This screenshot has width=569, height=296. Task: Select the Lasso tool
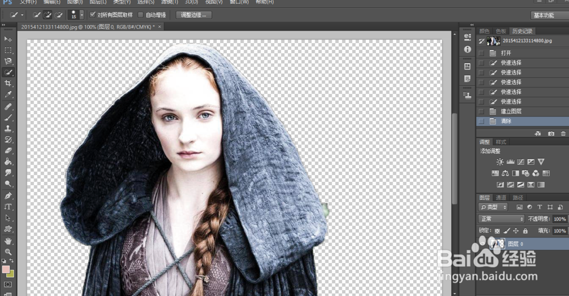[8, 61]
